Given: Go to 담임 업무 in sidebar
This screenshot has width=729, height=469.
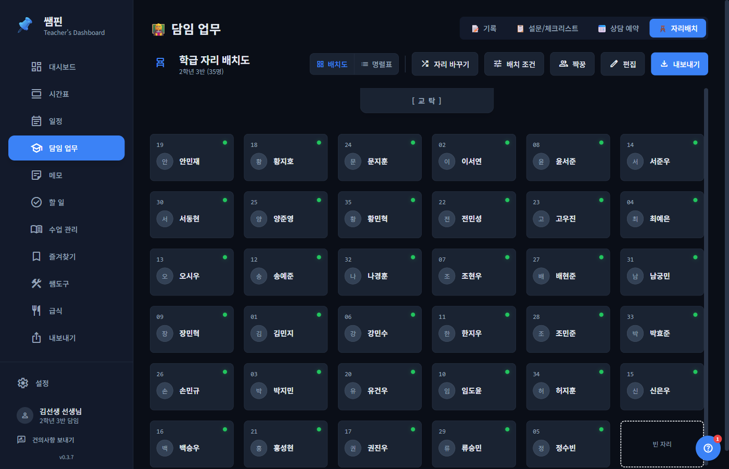Looking at the screenshot, I should (x=67, y=148).
